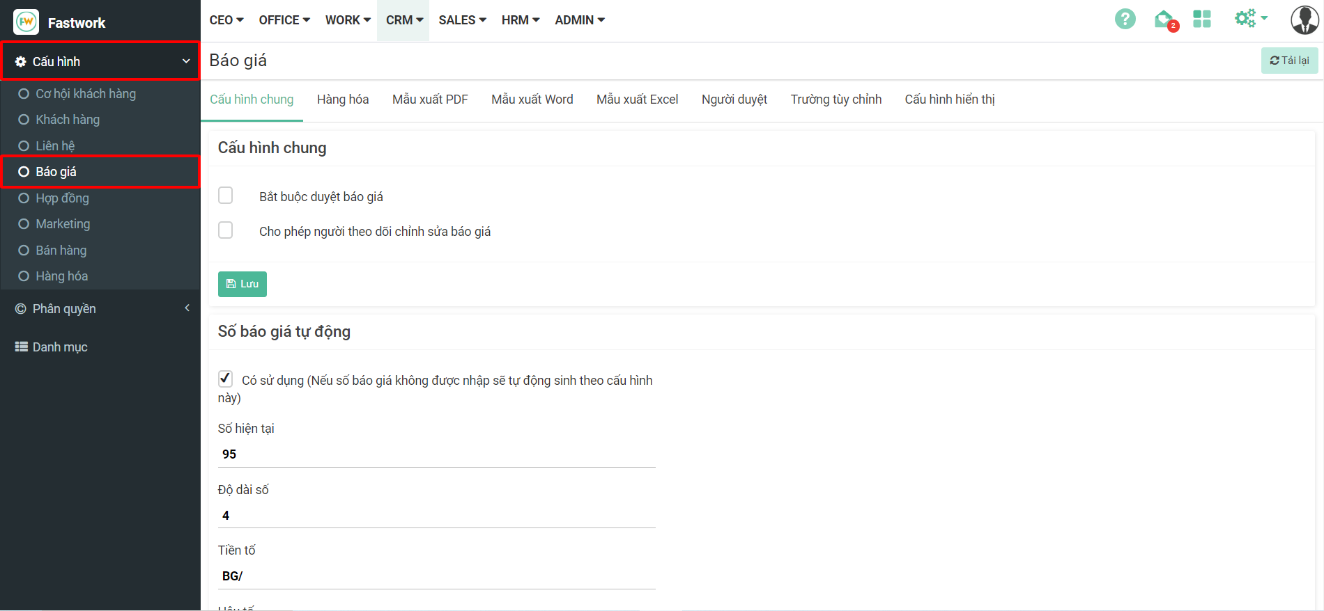Click the settings gears icon
Screen dimensions: 1324x611
click(x=1247, y=19)
